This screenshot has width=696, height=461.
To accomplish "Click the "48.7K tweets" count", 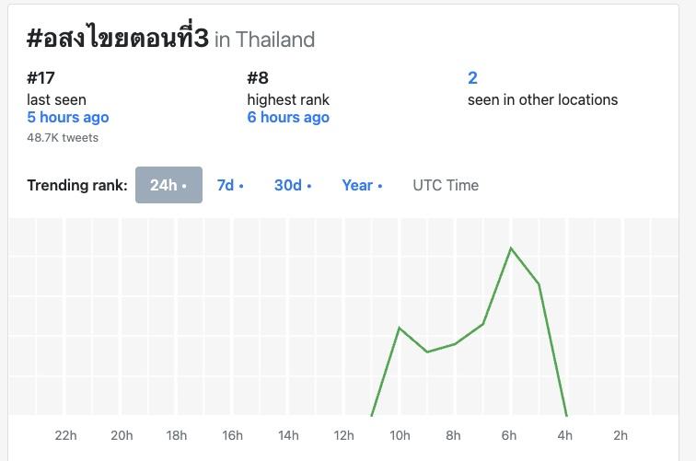I will click(x=63, y=138).
